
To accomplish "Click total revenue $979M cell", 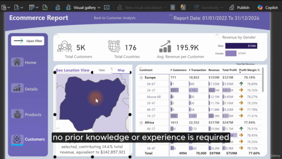I will click(x=215, y=153).
